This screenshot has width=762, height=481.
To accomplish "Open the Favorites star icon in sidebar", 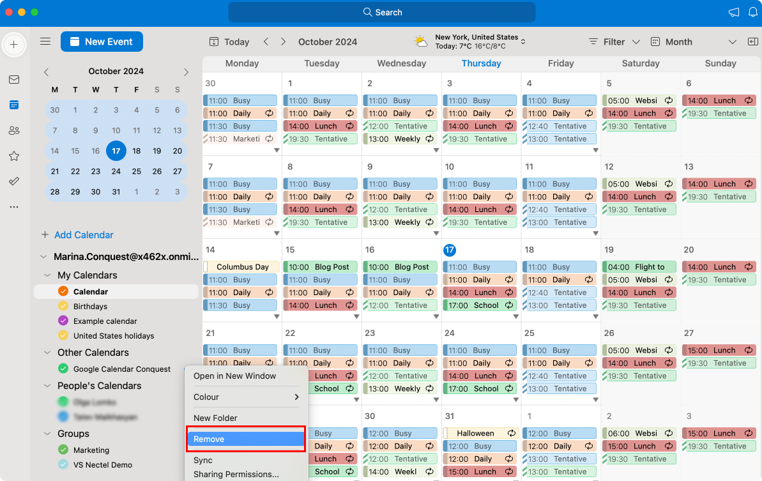I will point(14,156).
